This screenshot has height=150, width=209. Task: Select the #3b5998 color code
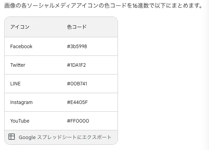click(x=77, y=46)
